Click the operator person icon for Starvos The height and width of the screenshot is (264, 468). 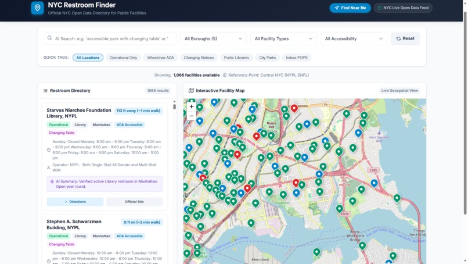coord(49,167)
